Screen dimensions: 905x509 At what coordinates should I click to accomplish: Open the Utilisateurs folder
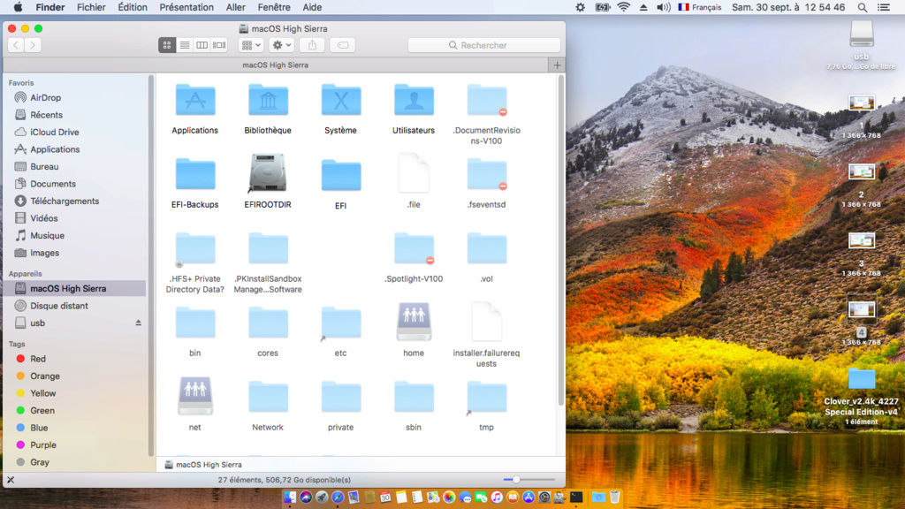(414, 101)
